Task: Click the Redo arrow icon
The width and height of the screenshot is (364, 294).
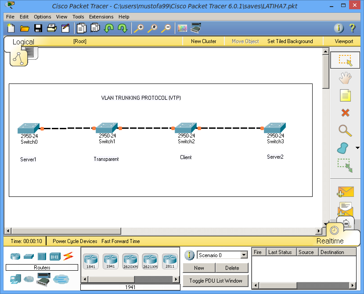Action: (123, 28)
